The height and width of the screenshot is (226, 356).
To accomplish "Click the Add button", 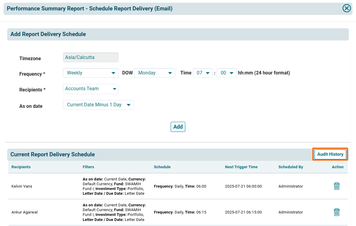I will click(x=178, y=127).
